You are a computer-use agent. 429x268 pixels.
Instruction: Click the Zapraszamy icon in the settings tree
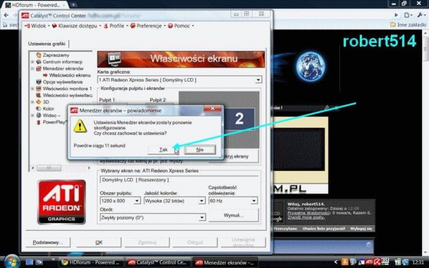pos(39,55)
